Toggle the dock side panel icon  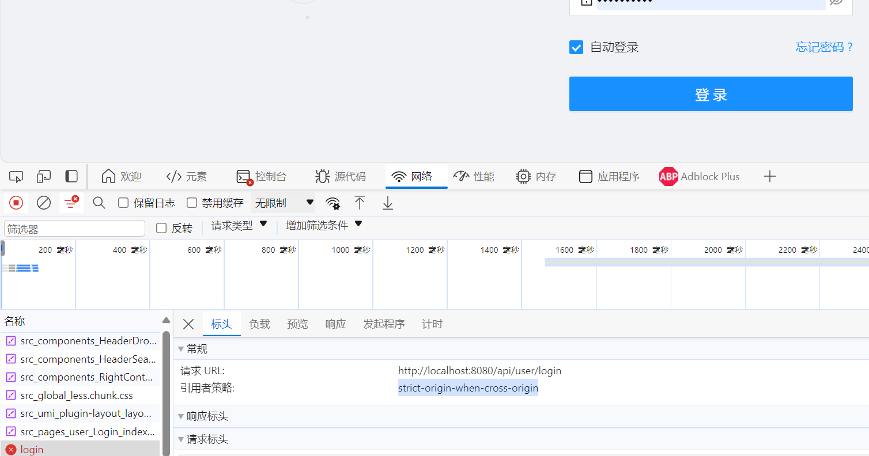click(71, 177)
